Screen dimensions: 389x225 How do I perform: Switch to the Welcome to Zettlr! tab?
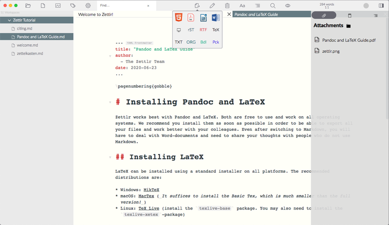coord(96,15)
